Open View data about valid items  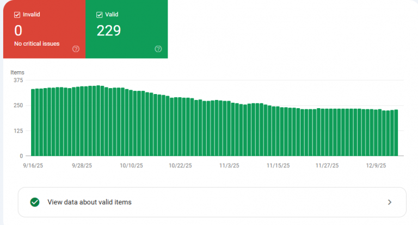(212, 202)
